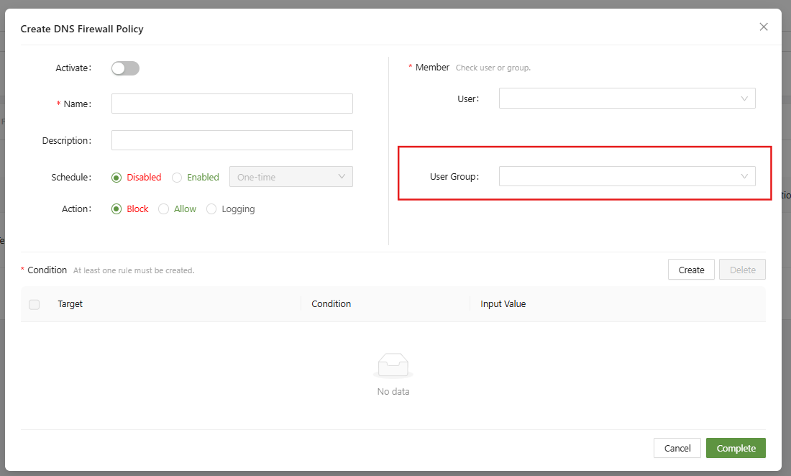
Task: Choose Allow as the action
Action: pos(164,209)
